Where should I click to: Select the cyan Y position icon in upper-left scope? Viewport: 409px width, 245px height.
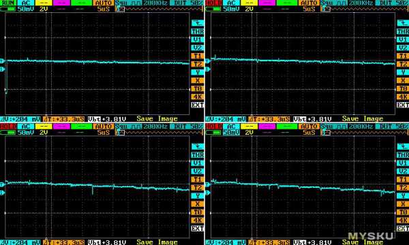(x=198, y=72)
